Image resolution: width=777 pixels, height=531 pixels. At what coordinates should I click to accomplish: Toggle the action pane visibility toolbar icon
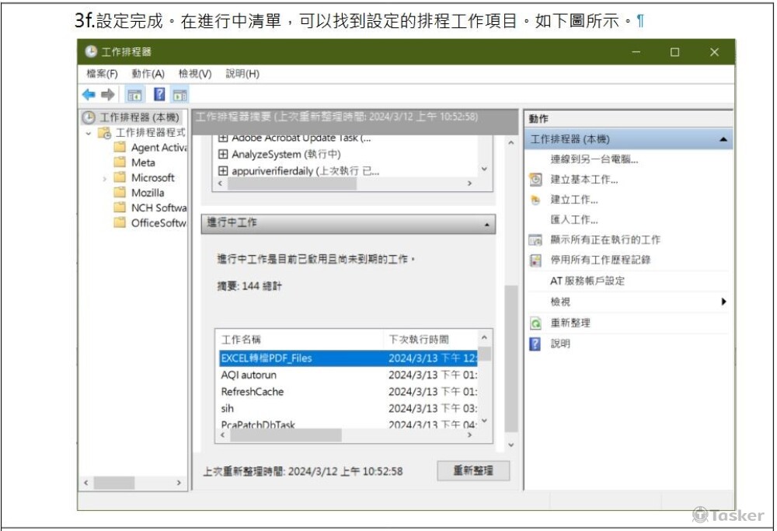(179, 95)
